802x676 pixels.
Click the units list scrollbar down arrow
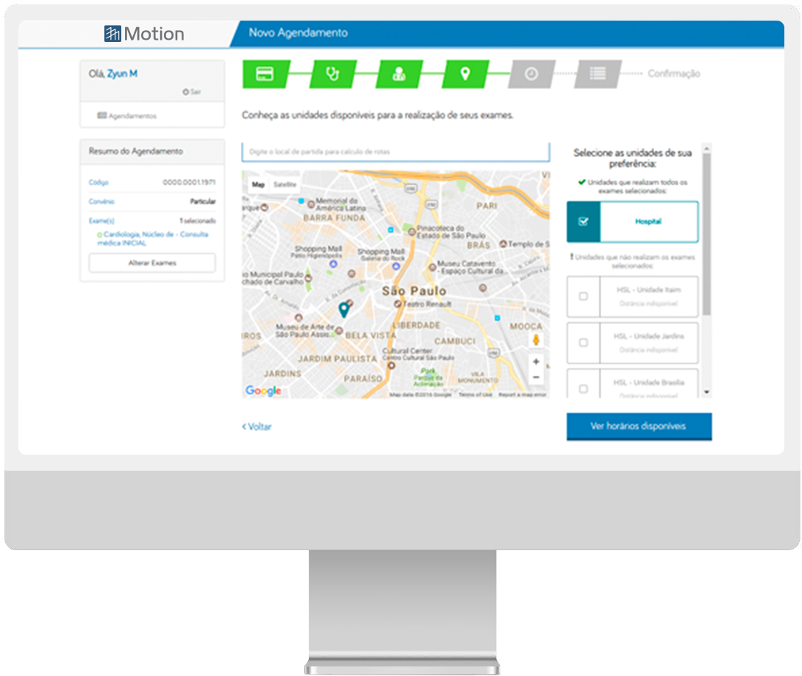[x=707, y=393]
